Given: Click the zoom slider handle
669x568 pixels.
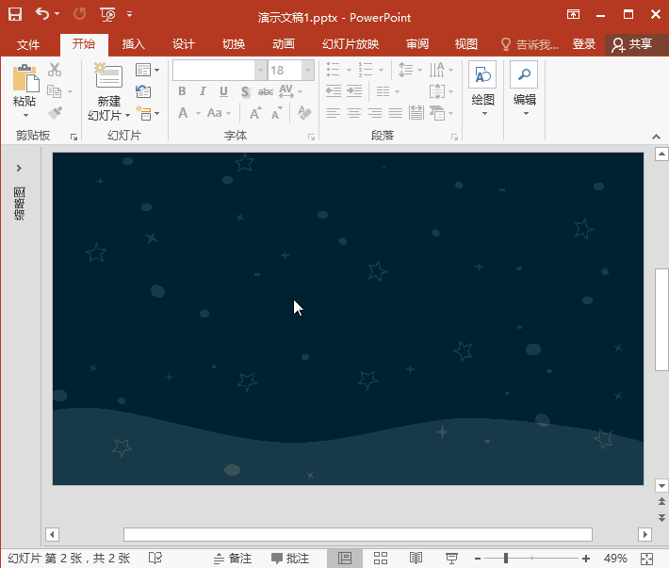Looking at the screenshot, I should point(506,559).
